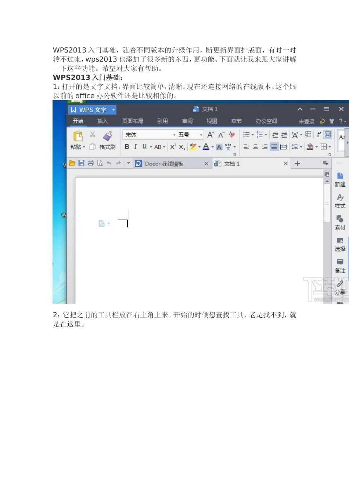Expand the highlight color arrow
The width and height of the screenshot is (349, 493).
(199, 147)
